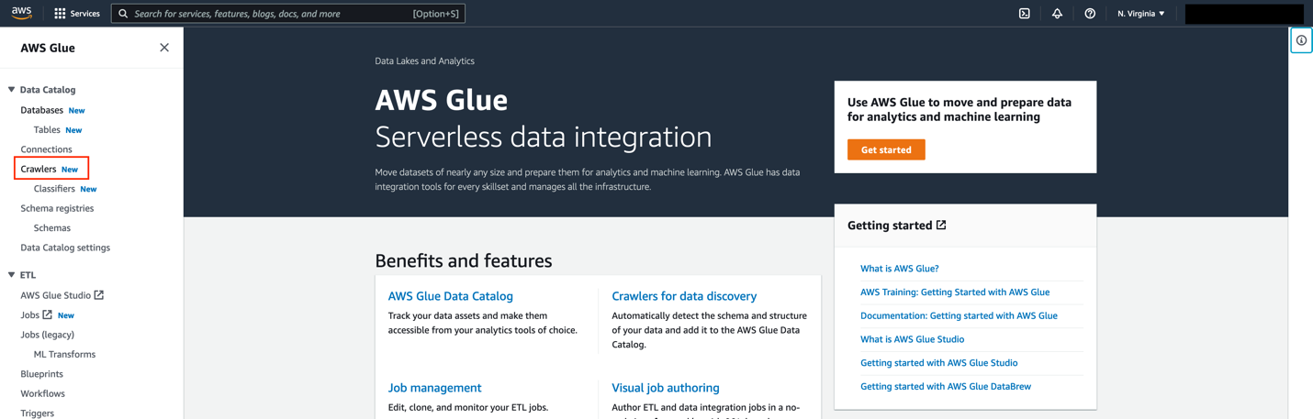Open Crawlers for data discovery link
Screen dimensions: 1313x419
tap(684, 296)
